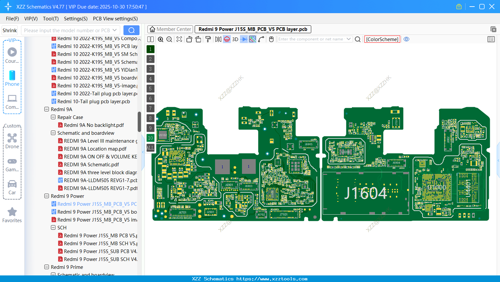Click J1604 connector on the PCB

[366, 193]
